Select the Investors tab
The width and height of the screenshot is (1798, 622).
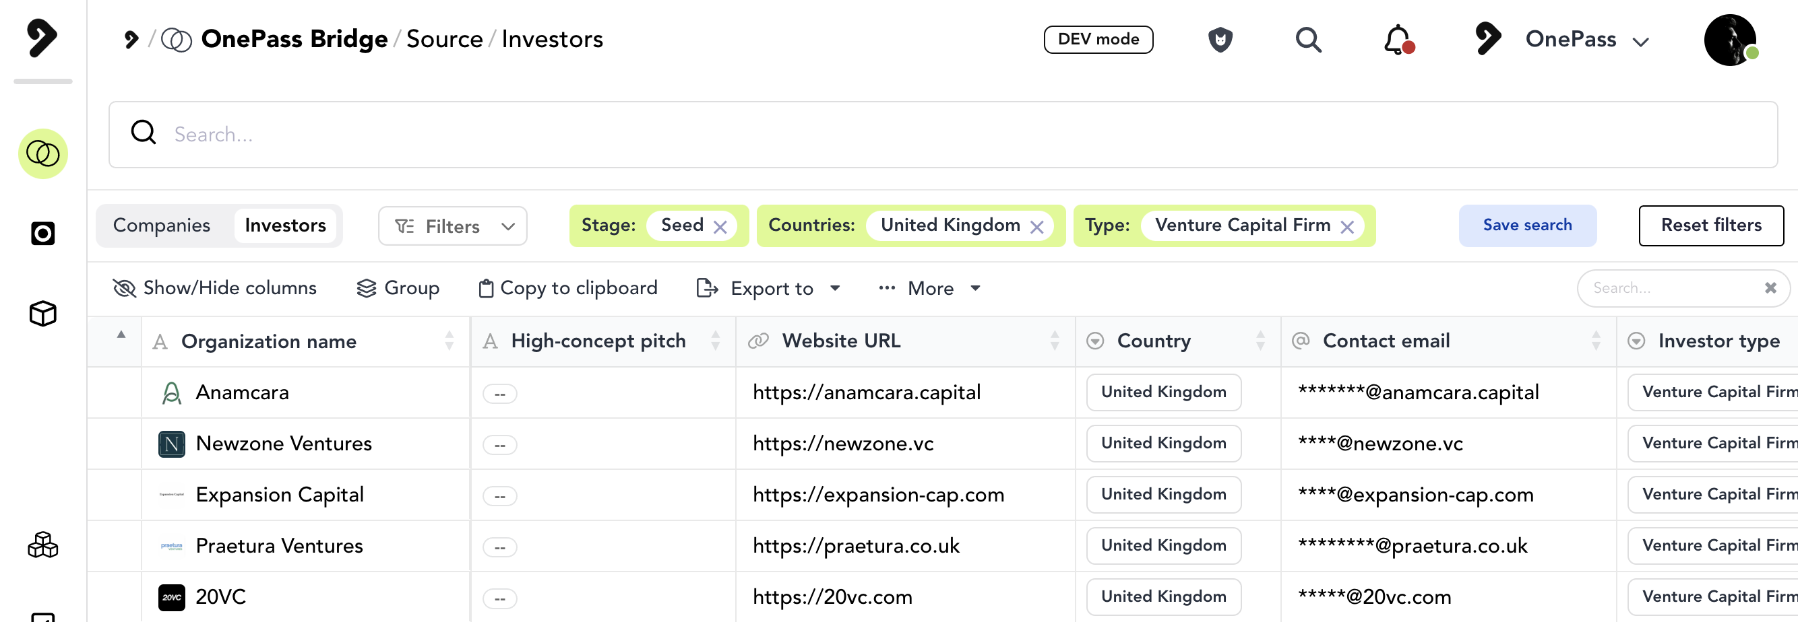point(285,226)
